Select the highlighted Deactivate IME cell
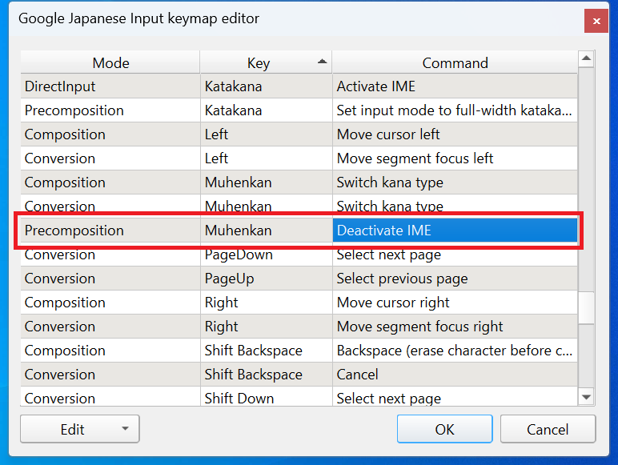The height and width of the screenshot is (465, 618). (x=455, y=230)
